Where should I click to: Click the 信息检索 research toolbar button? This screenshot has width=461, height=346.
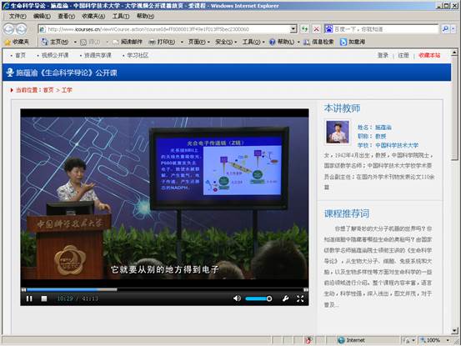(318, 42)
